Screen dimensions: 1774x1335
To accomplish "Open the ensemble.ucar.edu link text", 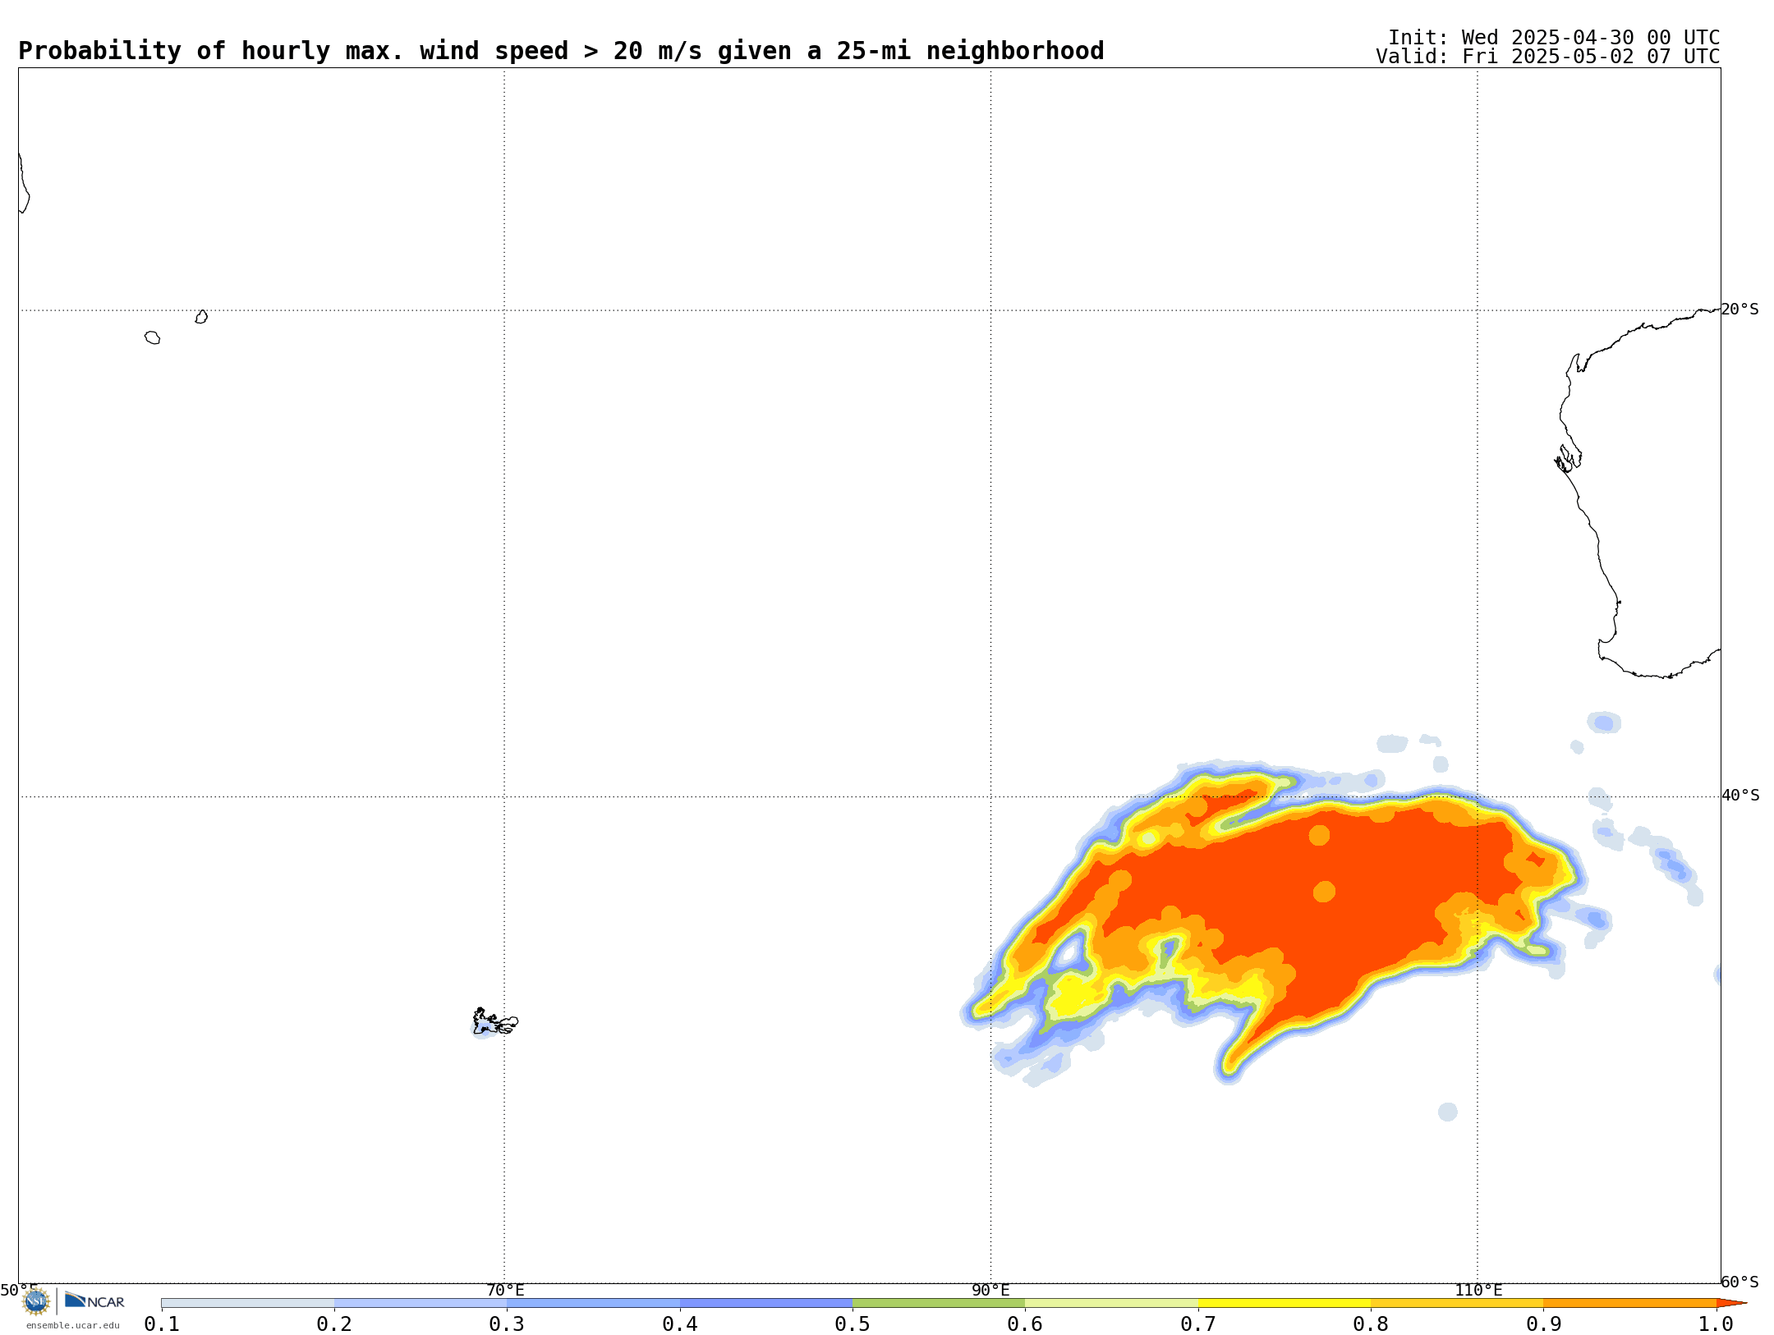I will (x=73, y=1325).
